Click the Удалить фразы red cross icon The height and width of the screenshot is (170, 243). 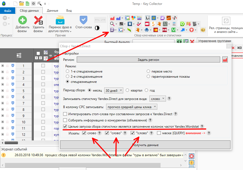[38, 21]
